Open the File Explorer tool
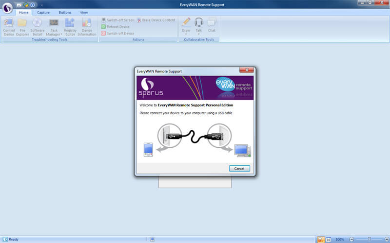 coord(22,27)
